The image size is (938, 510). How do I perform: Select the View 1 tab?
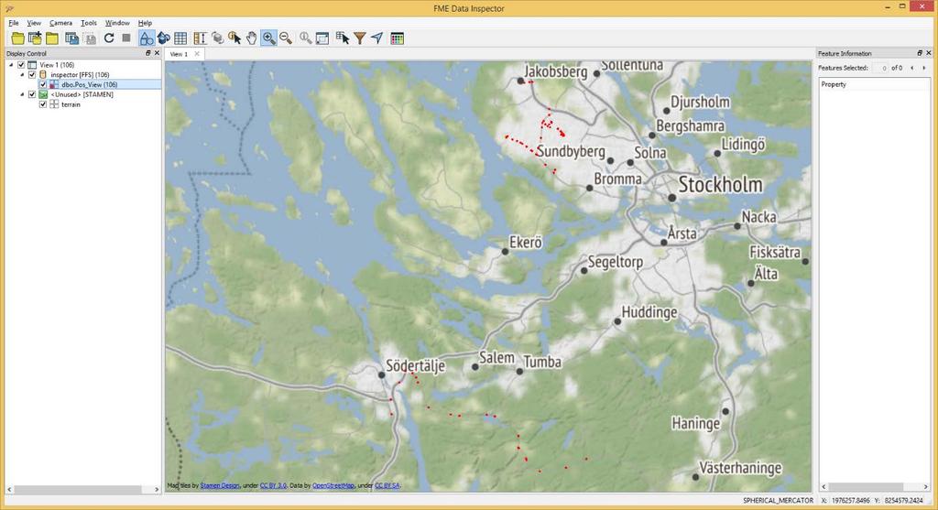coord(179,54)
